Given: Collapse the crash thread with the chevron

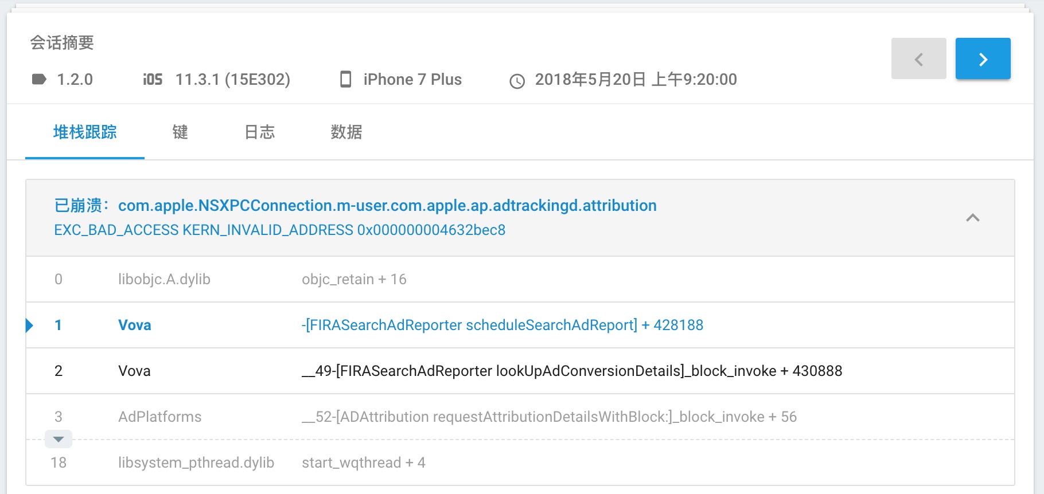Looking at the screenshot, I should tap(972, 218).
